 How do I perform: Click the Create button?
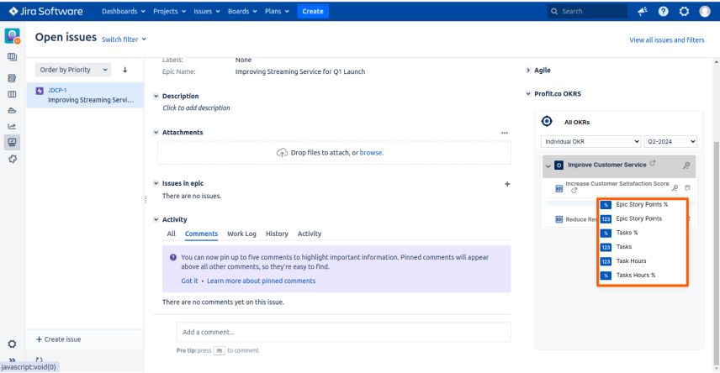click(x=313, y=11)
